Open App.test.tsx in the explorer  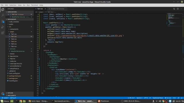[14, 56]
